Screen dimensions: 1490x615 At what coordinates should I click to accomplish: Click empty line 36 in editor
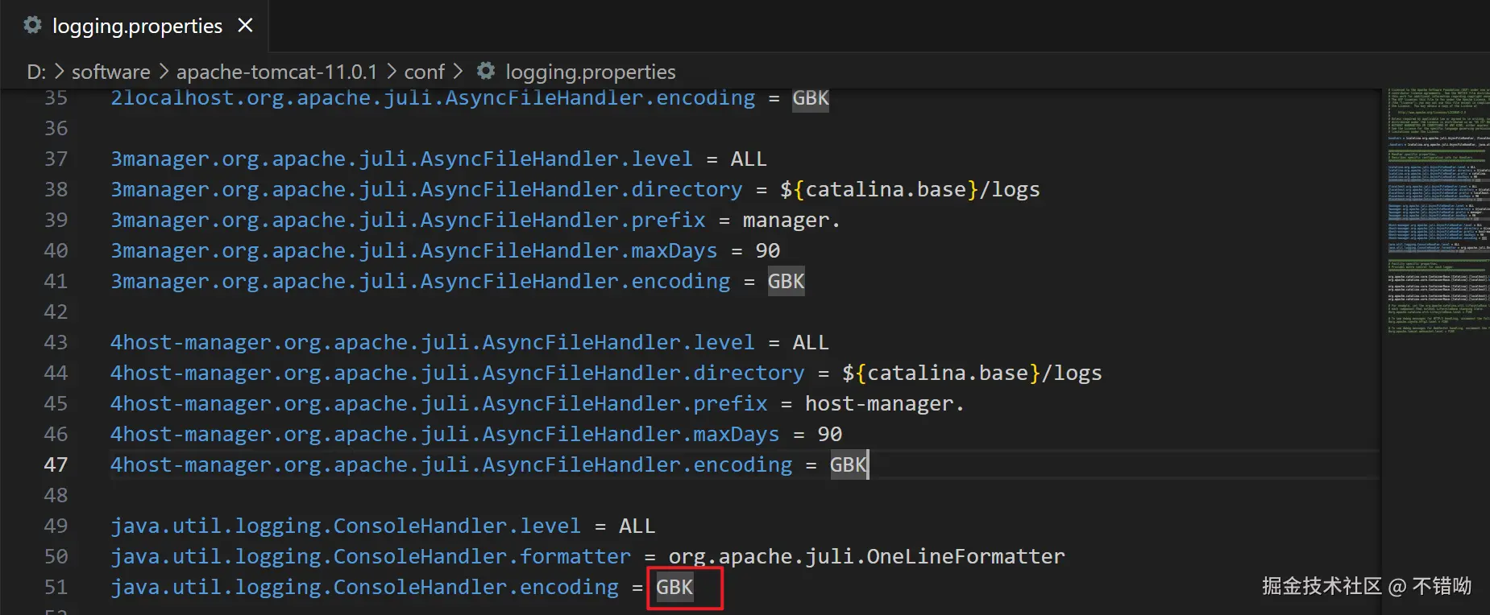pos(745,128)
